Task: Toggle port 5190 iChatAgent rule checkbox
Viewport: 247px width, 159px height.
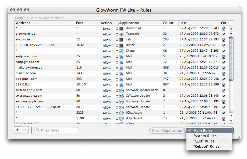Action: (223, 119)
